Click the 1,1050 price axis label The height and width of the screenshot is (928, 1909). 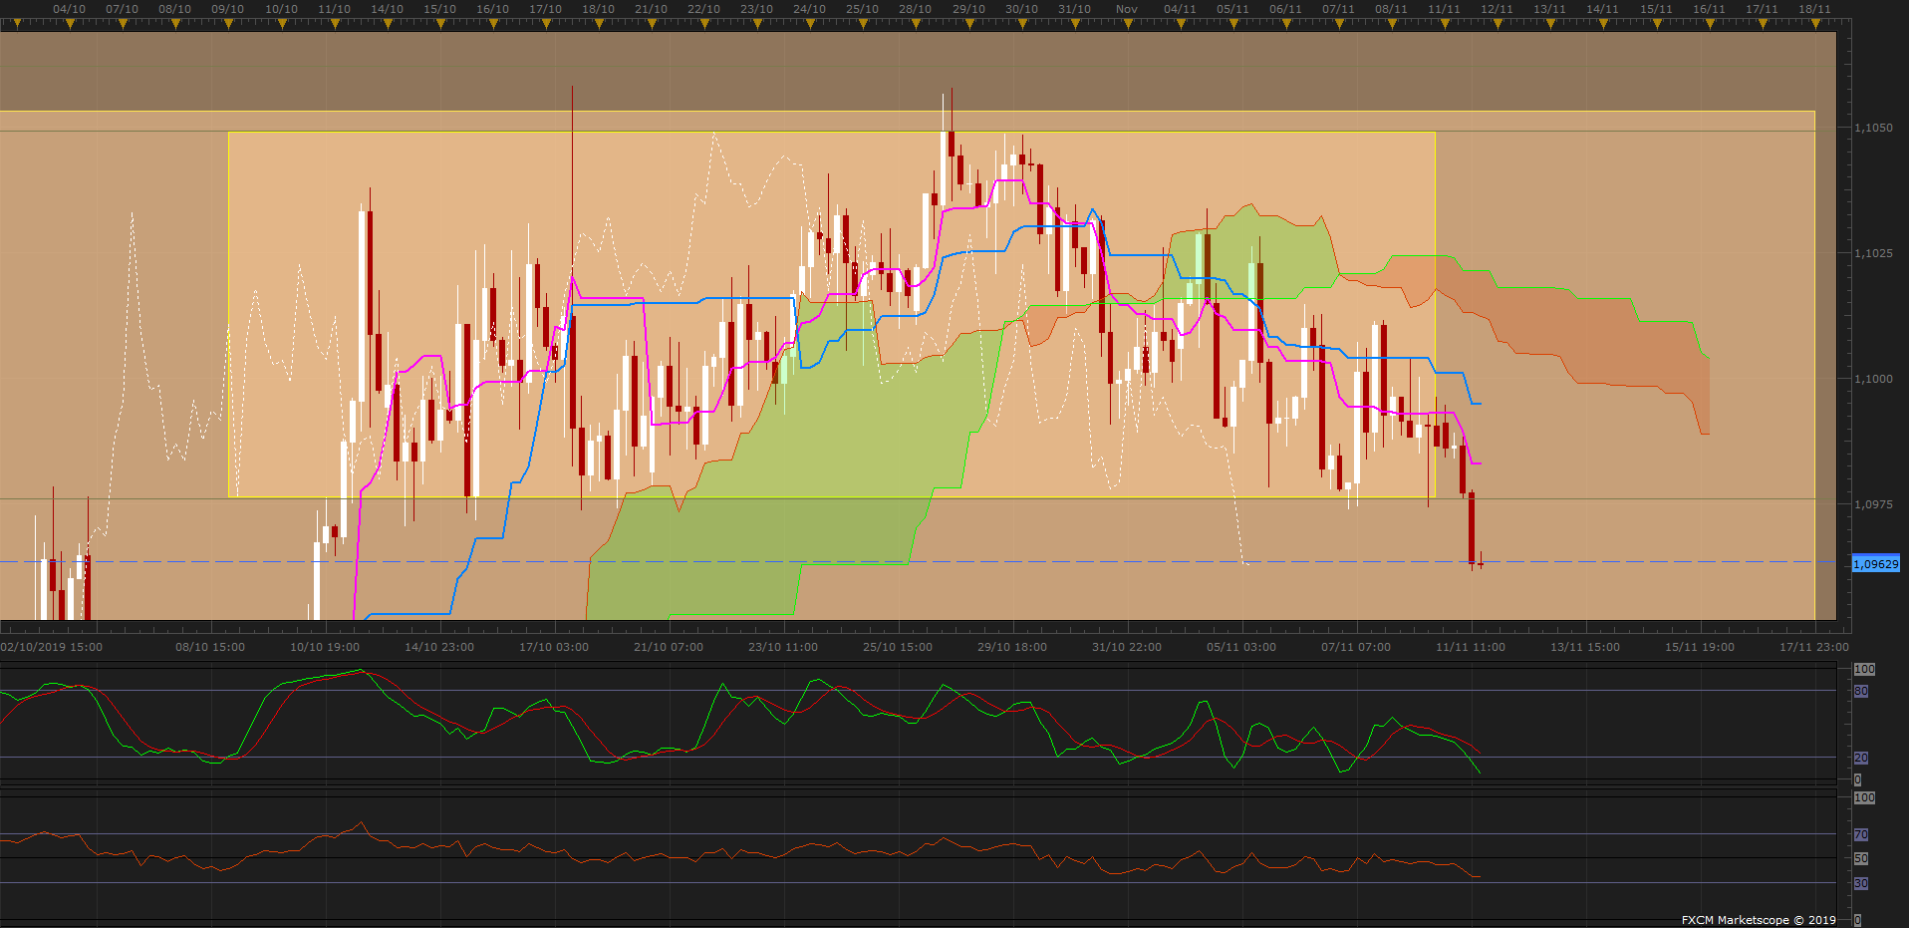1873,128
